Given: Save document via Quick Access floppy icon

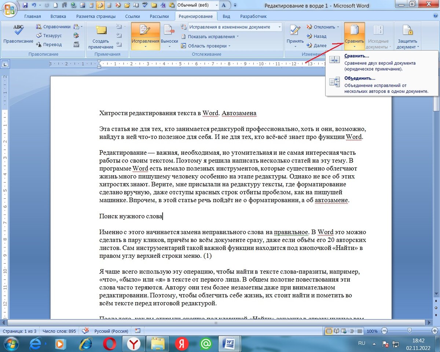Looking at the screenshot, I should pos(25,5).
